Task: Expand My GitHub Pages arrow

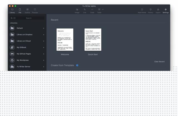Action: pos(44,54)
